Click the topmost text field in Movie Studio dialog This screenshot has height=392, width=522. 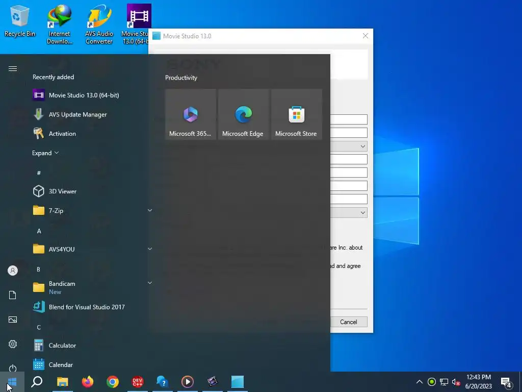[x=349, y=119]
